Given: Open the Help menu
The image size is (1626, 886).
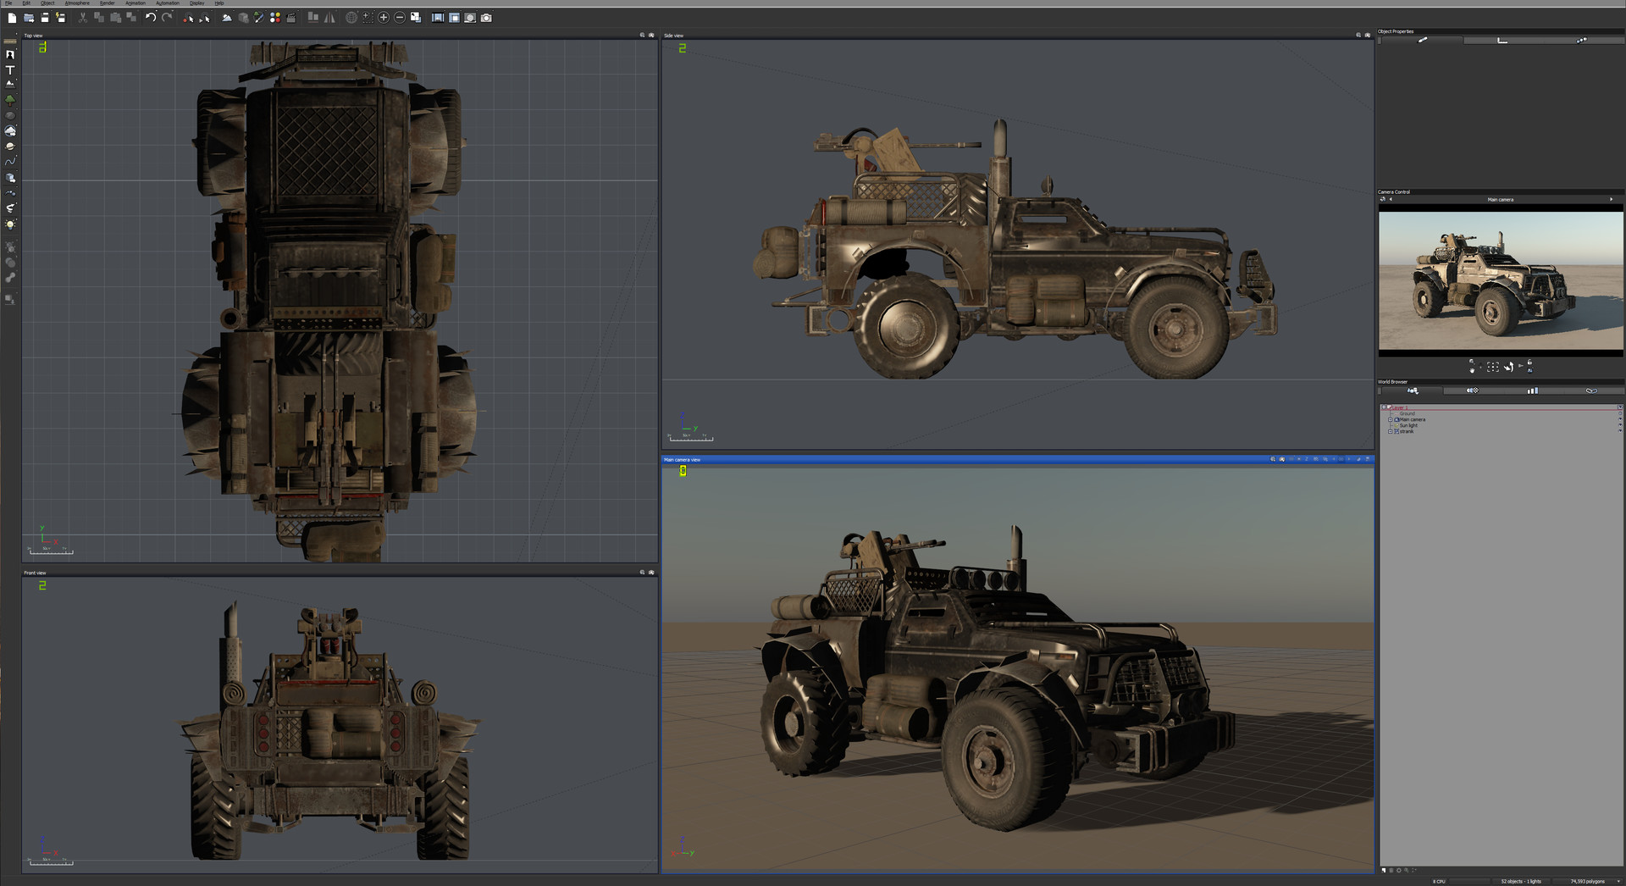Looking at the screenshot, I should pos(219,3).
